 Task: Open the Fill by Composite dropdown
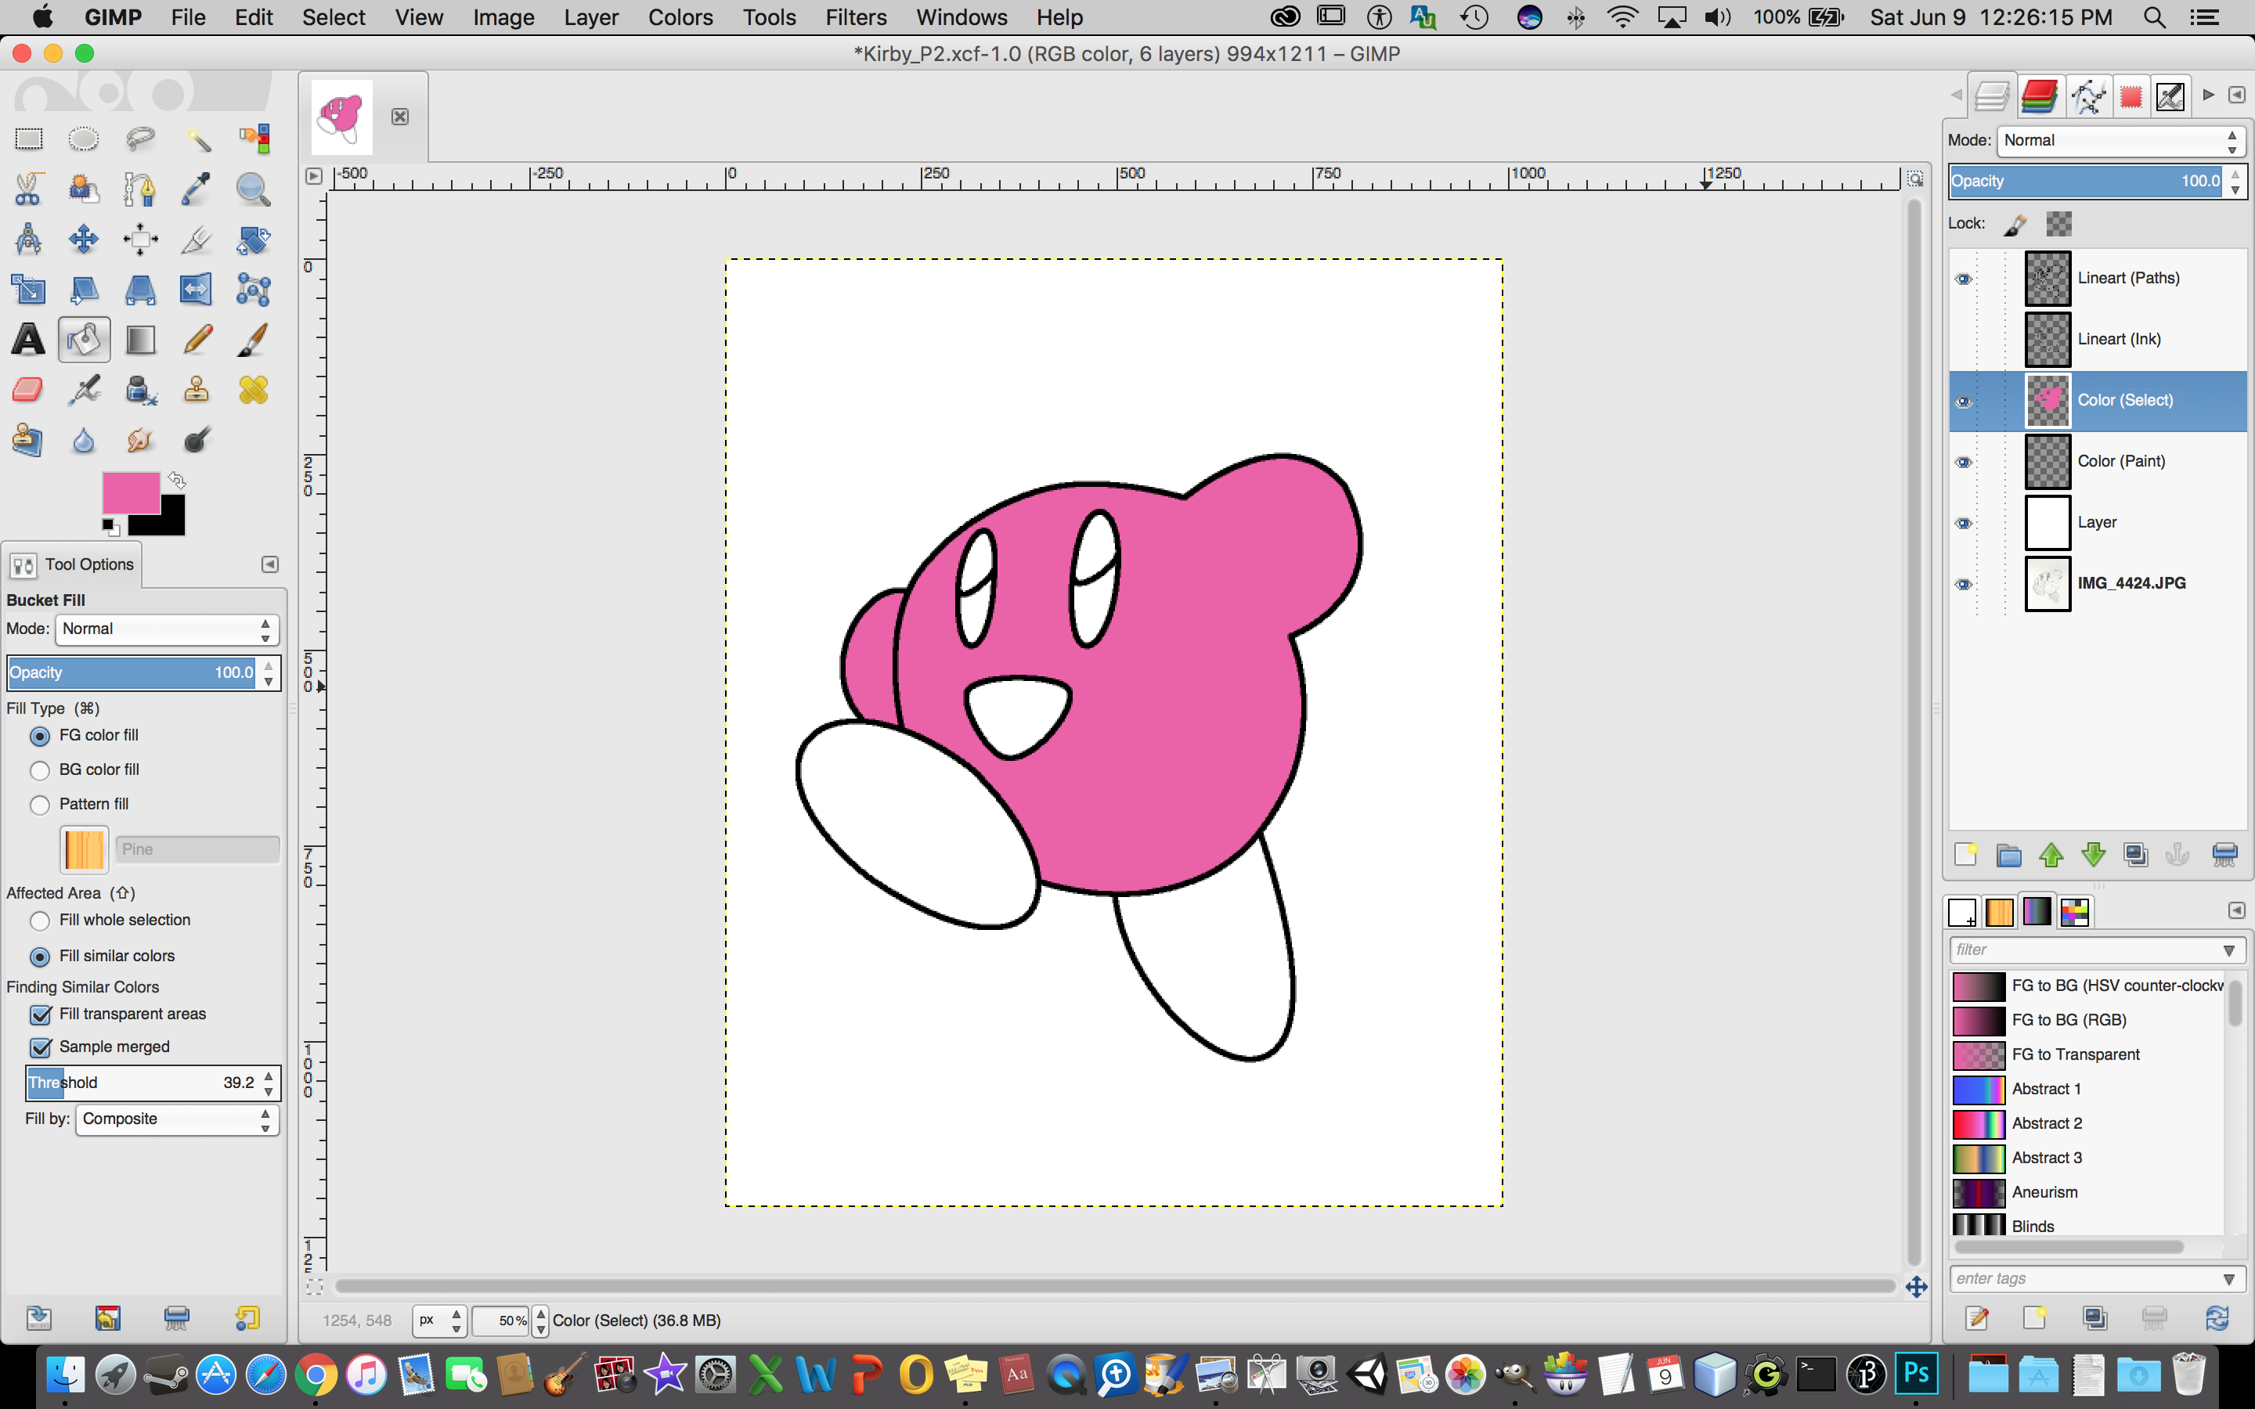tap(177, 1119)
